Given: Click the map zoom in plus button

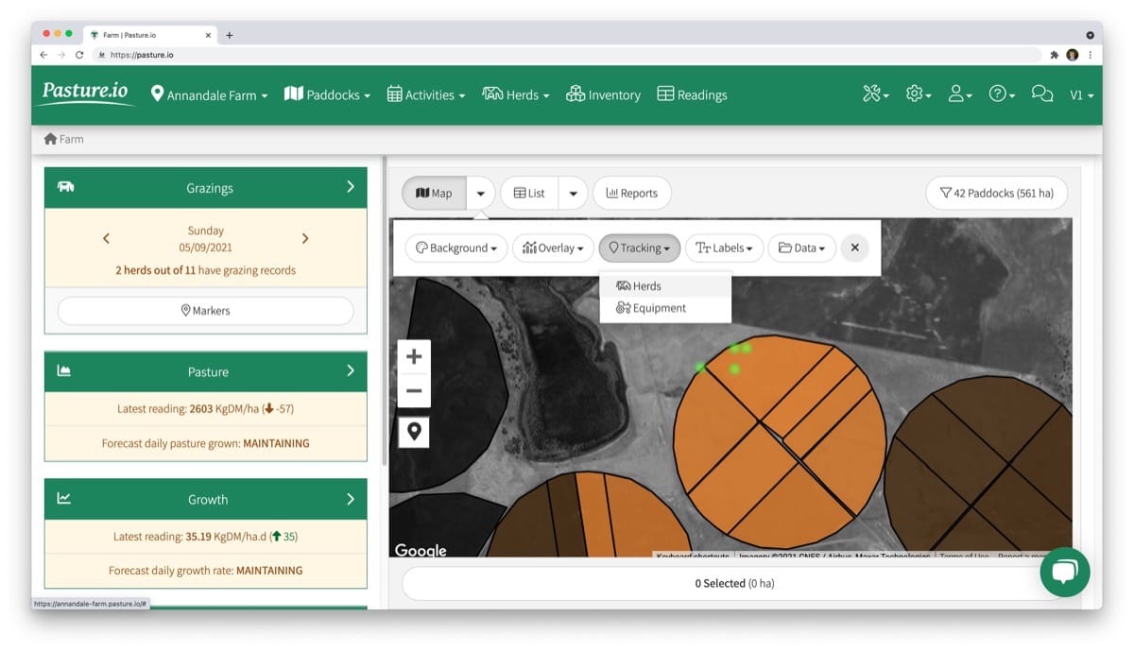Looking at the screenshot, I should click(414, 357).
